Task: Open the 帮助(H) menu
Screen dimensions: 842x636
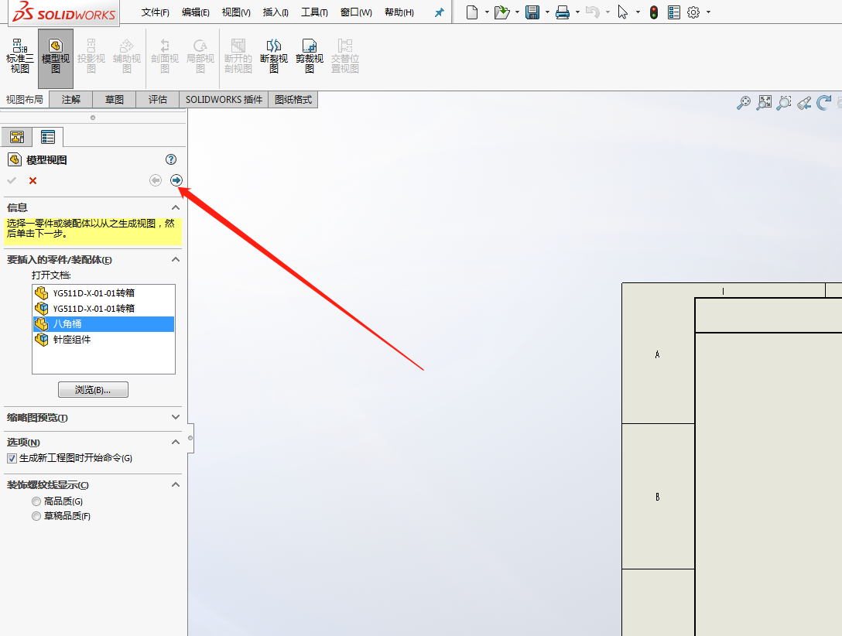Action: coord(399,12)
